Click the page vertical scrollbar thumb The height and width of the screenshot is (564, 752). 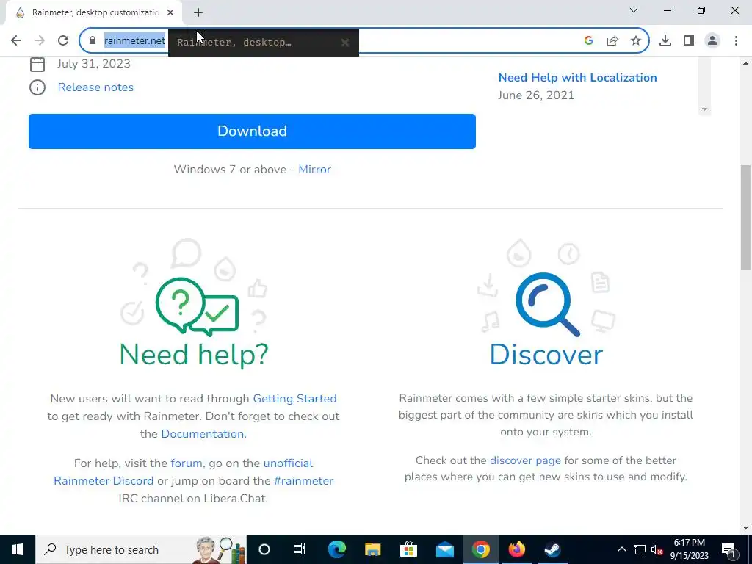[746, 218]
